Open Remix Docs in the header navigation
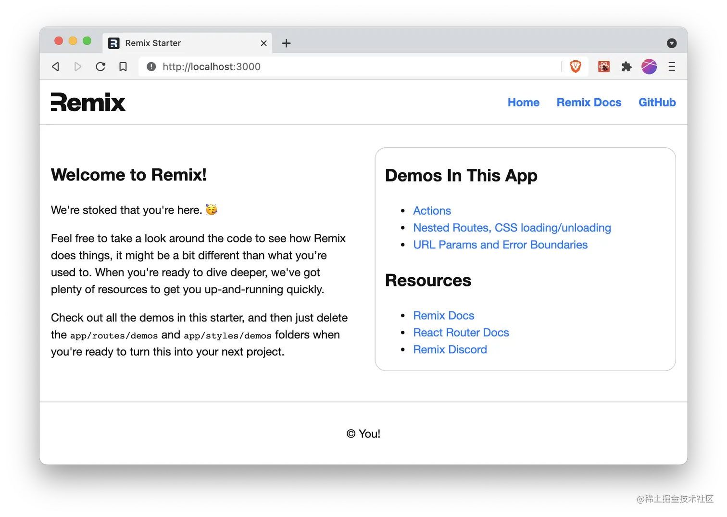 [589, 103]
